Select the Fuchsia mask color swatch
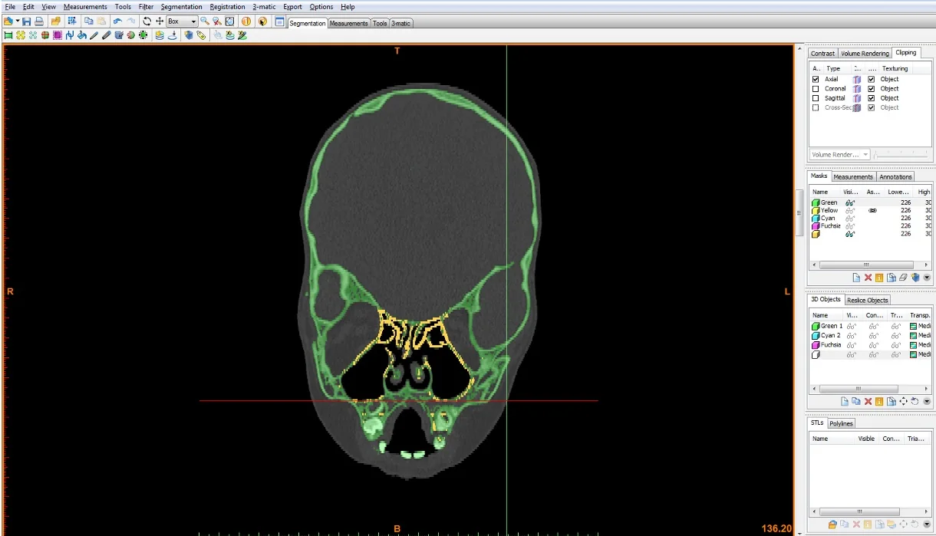Screen dimensions: 936x536 click(816, 226)
